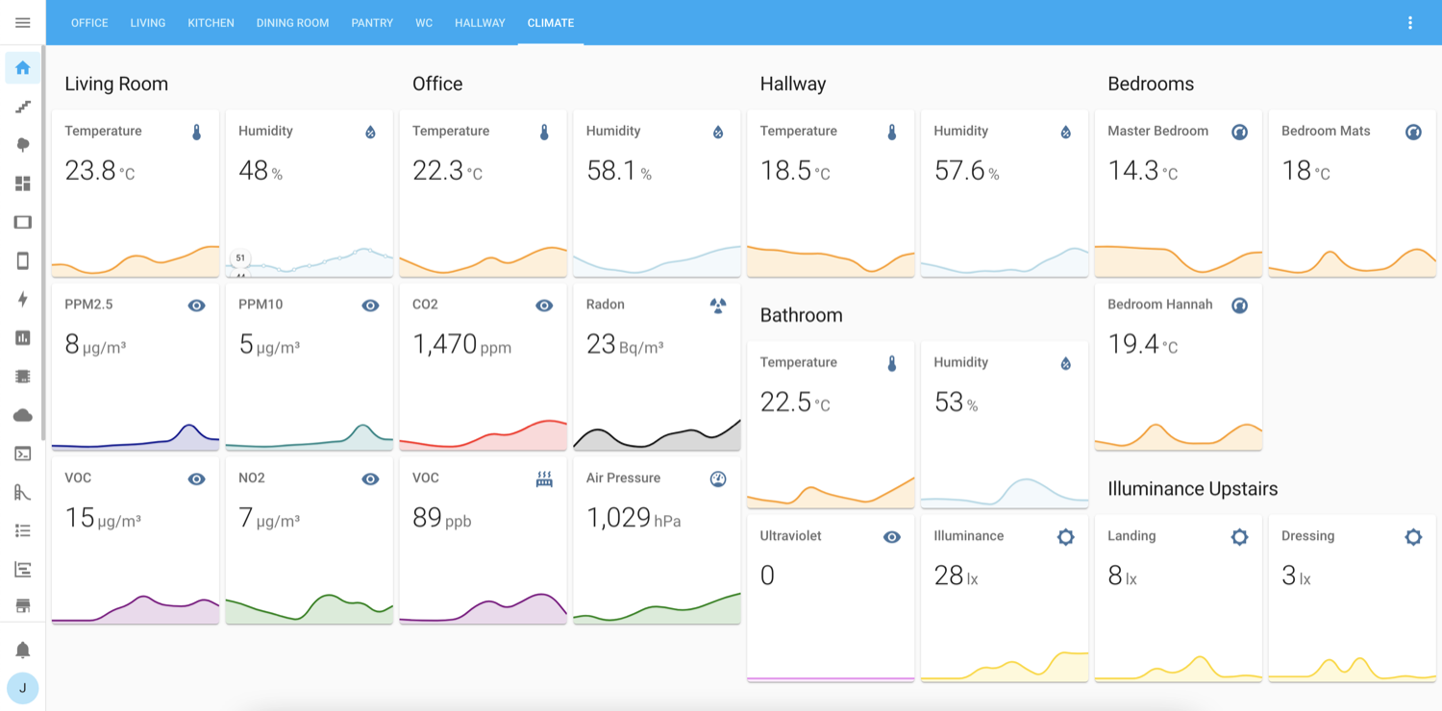Open Bathroom Temperature value 22.5 °C
Image resolution: width=1442 pixels, height=711 pixels.
795,403
